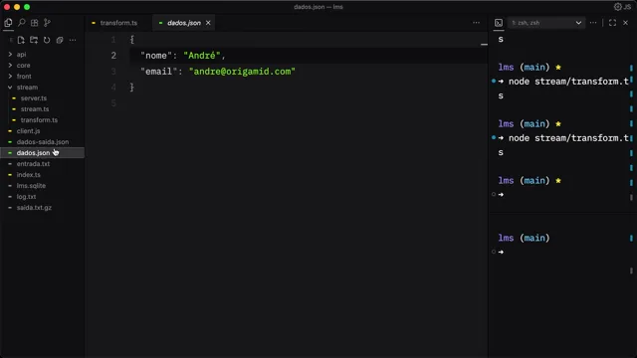
Task: Open explorer more actions menu
Action: (x=73, y=40)
